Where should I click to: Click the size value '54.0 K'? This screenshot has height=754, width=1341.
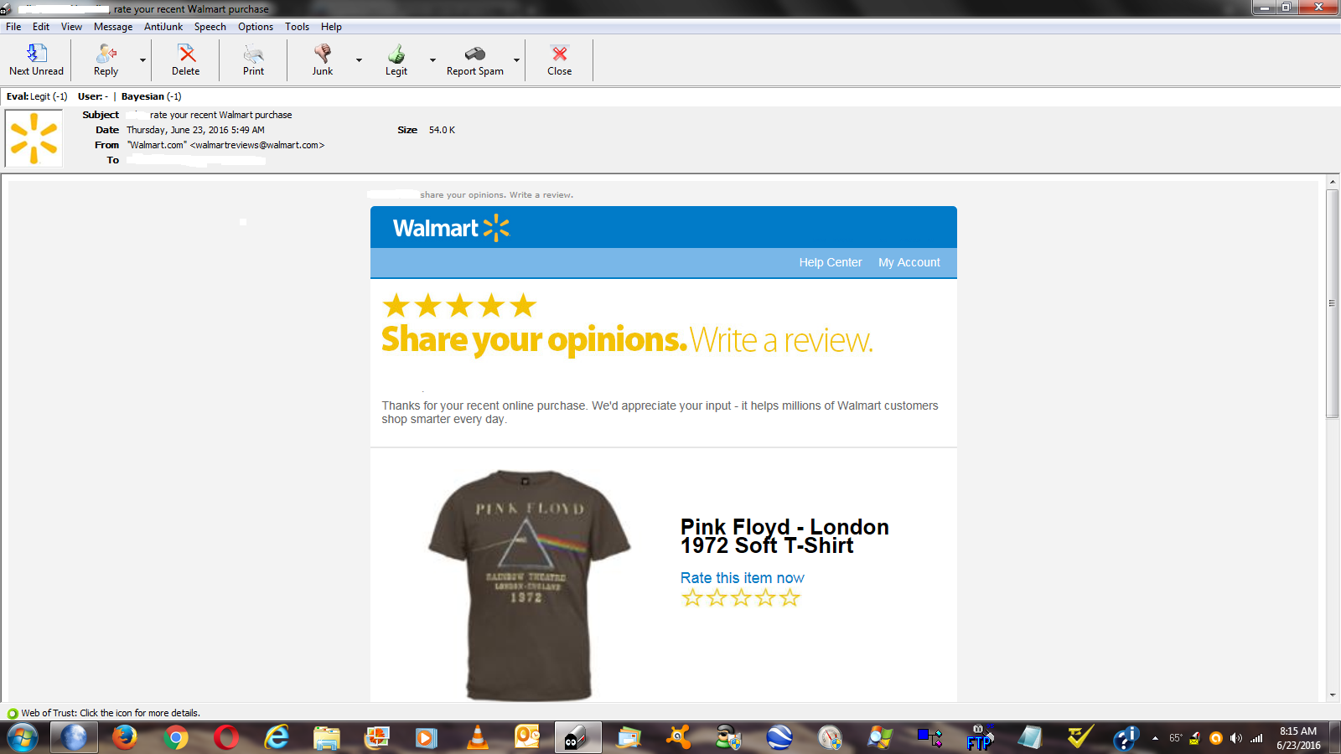[442, 130]
